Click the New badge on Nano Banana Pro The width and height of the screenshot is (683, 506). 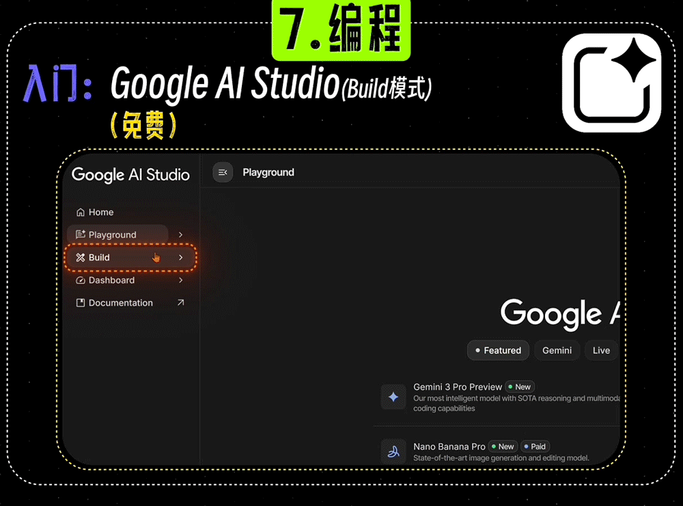click(503, 447)
